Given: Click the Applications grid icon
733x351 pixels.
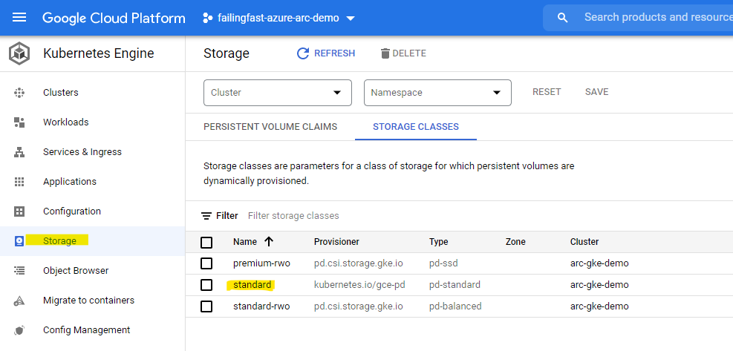Looking at the screenshot, I should pyautogui.click(x=19, y=182).
